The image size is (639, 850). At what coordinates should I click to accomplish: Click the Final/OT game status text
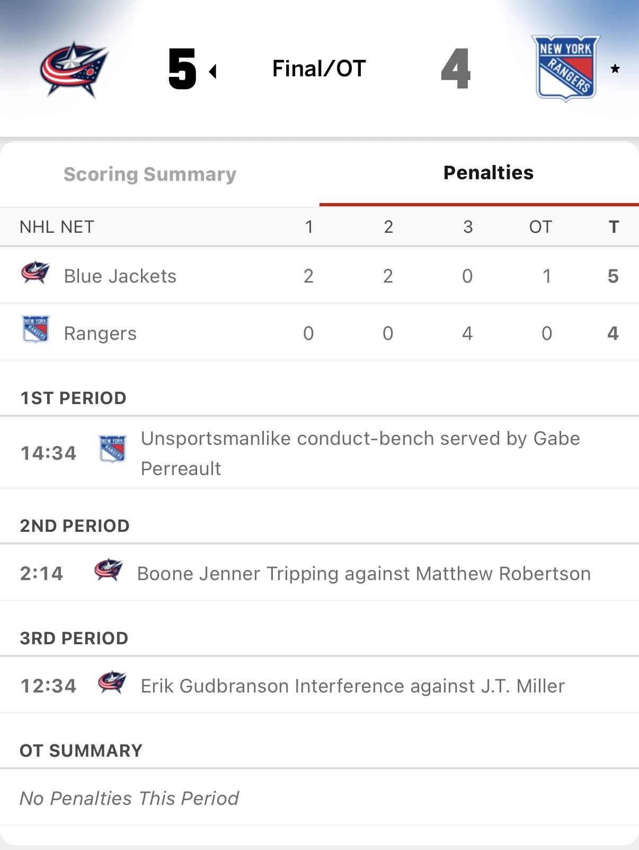[319, 68]
